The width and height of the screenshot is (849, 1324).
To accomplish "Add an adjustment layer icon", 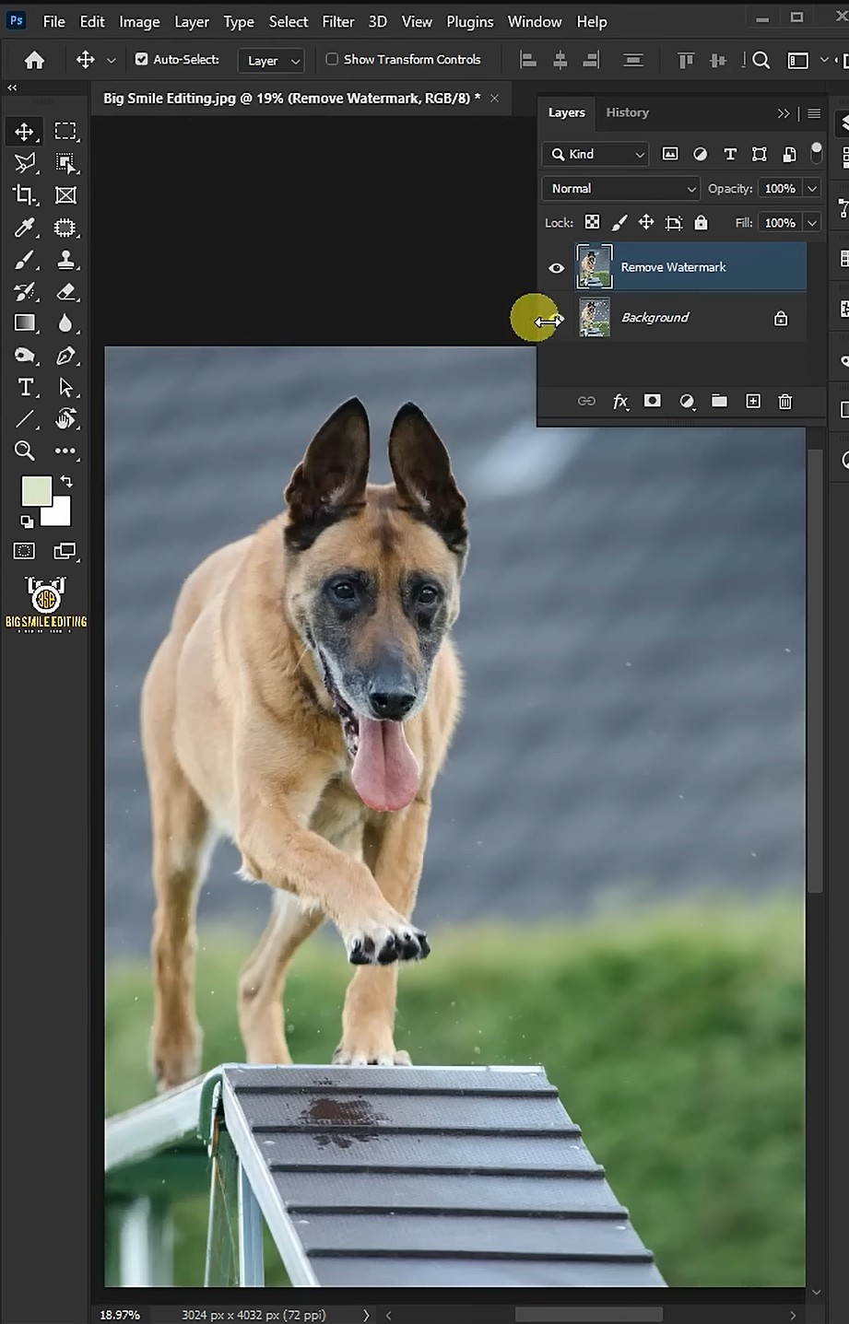I will (x=687, y=401).
